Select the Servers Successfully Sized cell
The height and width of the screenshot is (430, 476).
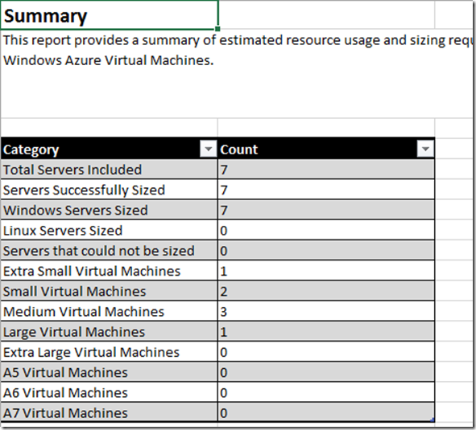point(109,190)
